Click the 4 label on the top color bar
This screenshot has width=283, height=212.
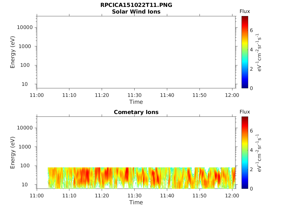tap(251, 50)
